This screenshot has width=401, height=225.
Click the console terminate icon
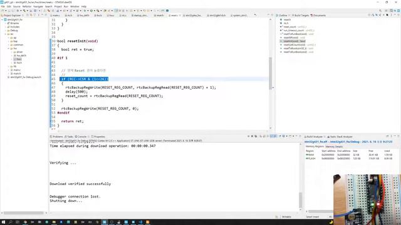[249, 136]
